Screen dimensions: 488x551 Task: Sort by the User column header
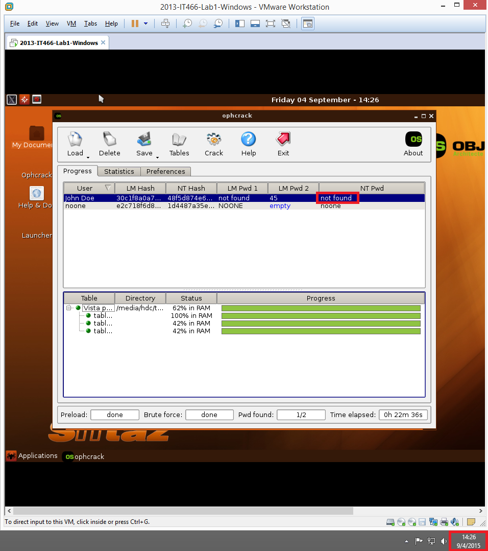point(89,188)
